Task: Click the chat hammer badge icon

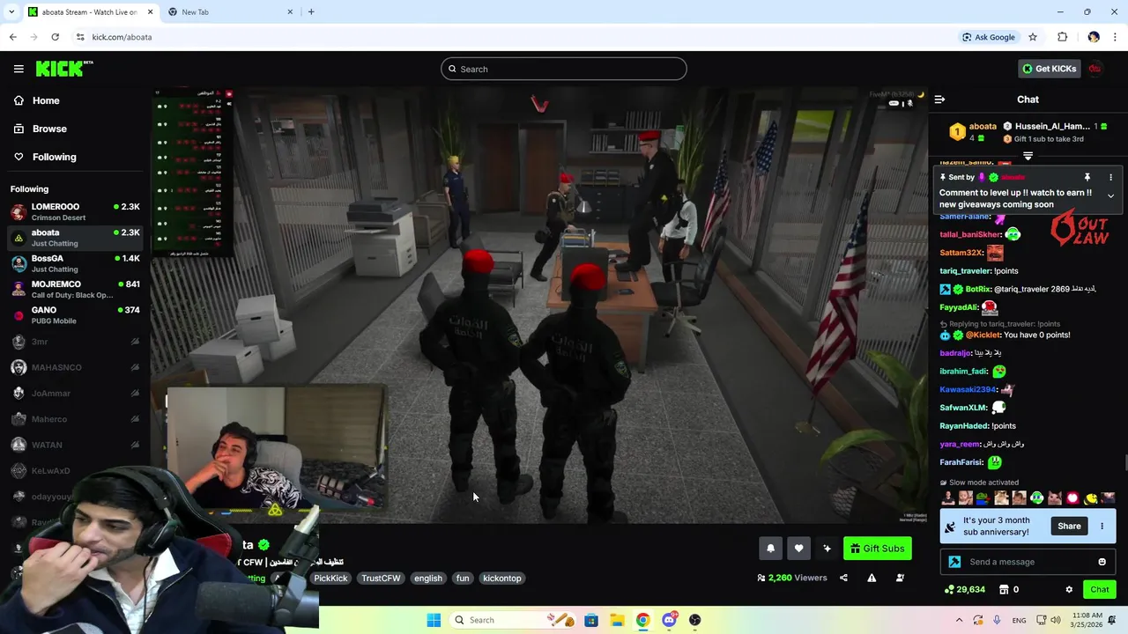Action: coord(954,562)
